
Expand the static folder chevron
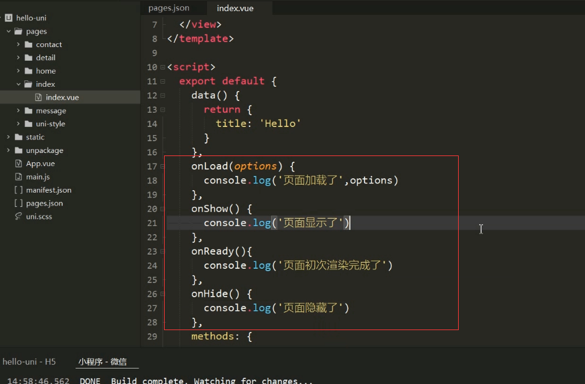9,137
